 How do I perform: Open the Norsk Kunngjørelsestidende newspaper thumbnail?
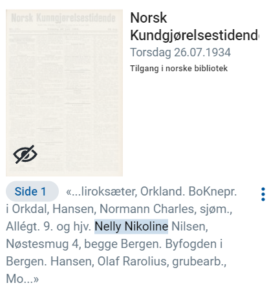(64, 93)
